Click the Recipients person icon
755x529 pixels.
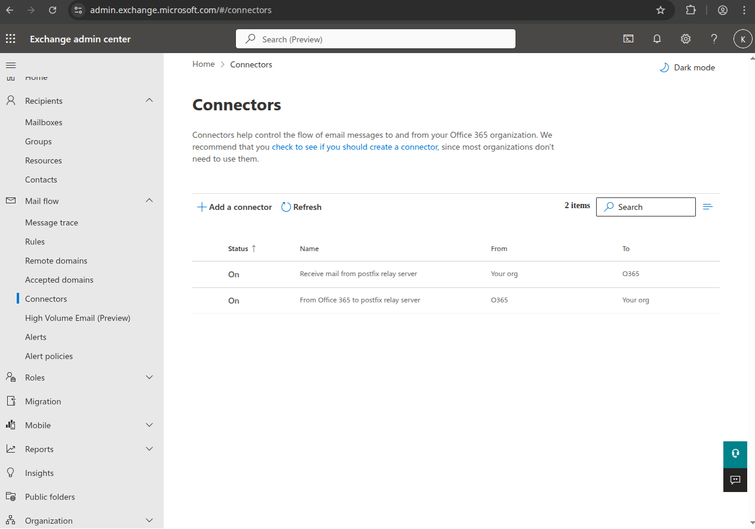11,101
